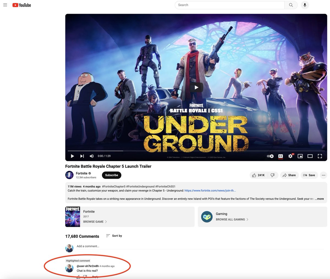Screen dimensions: 330x279
Task: Seek on the video progress bar
Action: point(196,151)
